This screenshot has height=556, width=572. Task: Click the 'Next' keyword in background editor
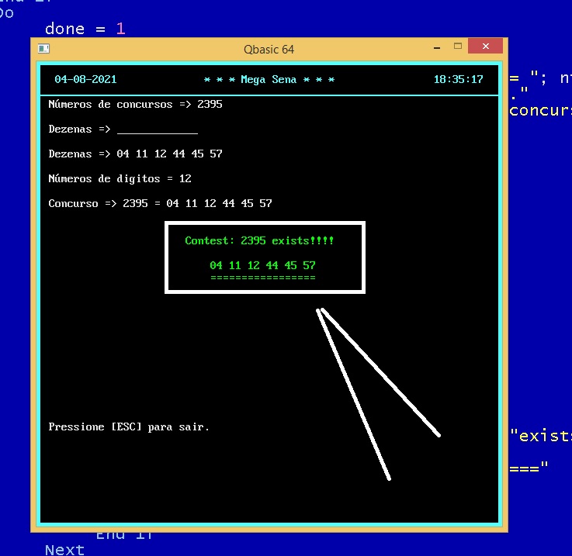pos(64,549)
